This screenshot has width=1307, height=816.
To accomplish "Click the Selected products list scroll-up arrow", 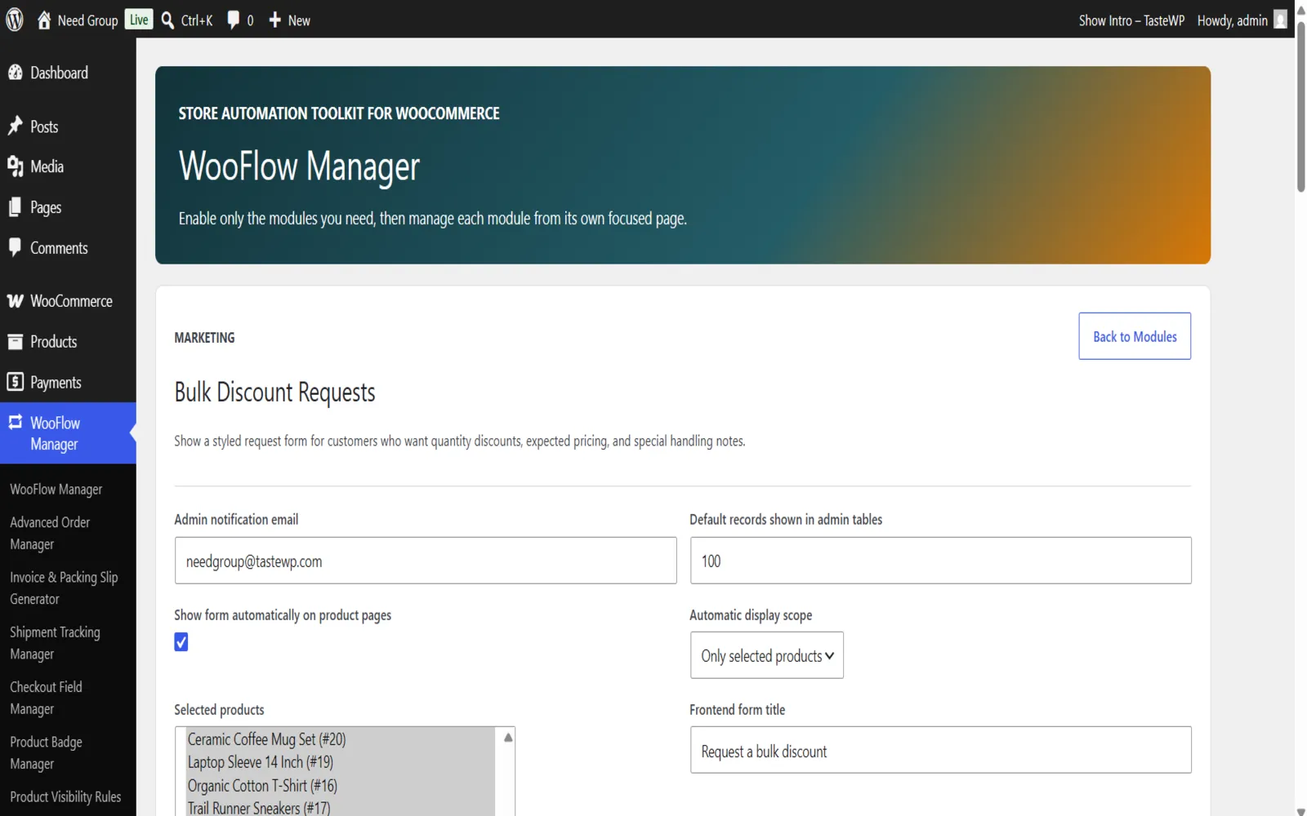I will coord(508,737).
